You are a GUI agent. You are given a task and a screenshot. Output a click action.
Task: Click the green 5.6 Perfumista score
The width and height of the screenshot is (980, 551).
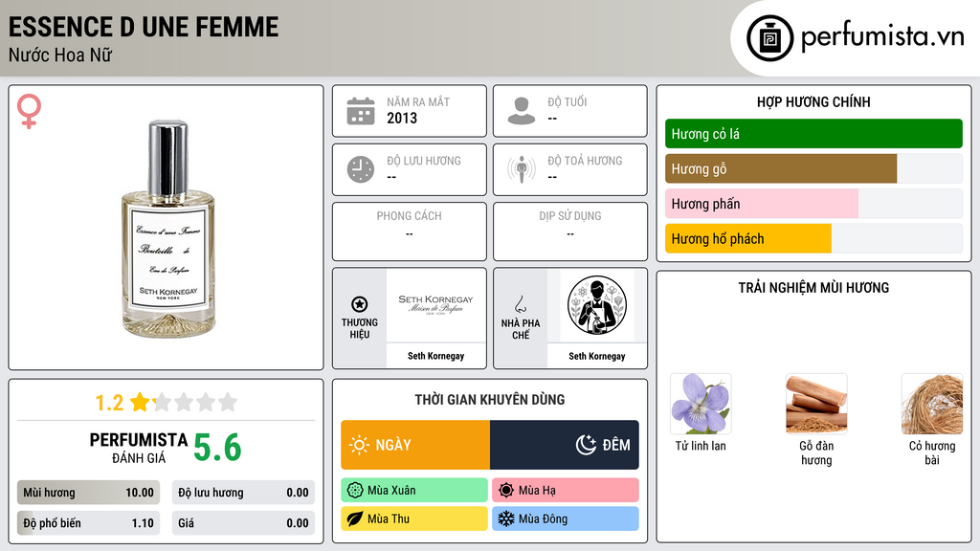(217, 448)
